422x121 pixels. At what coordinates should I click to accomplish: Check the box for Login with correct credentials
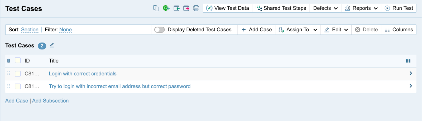pos(18,74)
